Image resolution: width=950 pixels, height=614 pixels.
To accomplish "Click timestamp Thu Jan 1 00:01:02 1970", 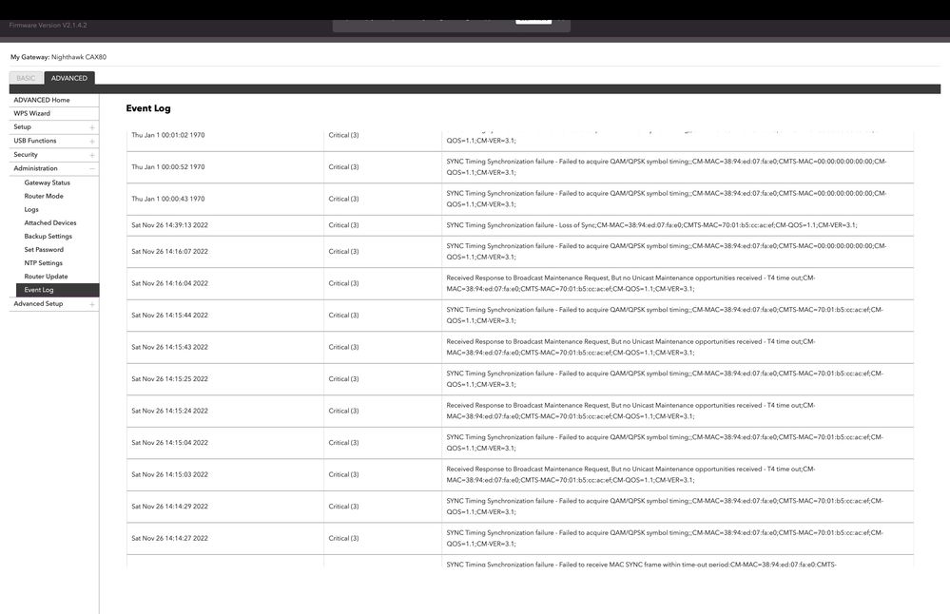I will pos(167,135).
